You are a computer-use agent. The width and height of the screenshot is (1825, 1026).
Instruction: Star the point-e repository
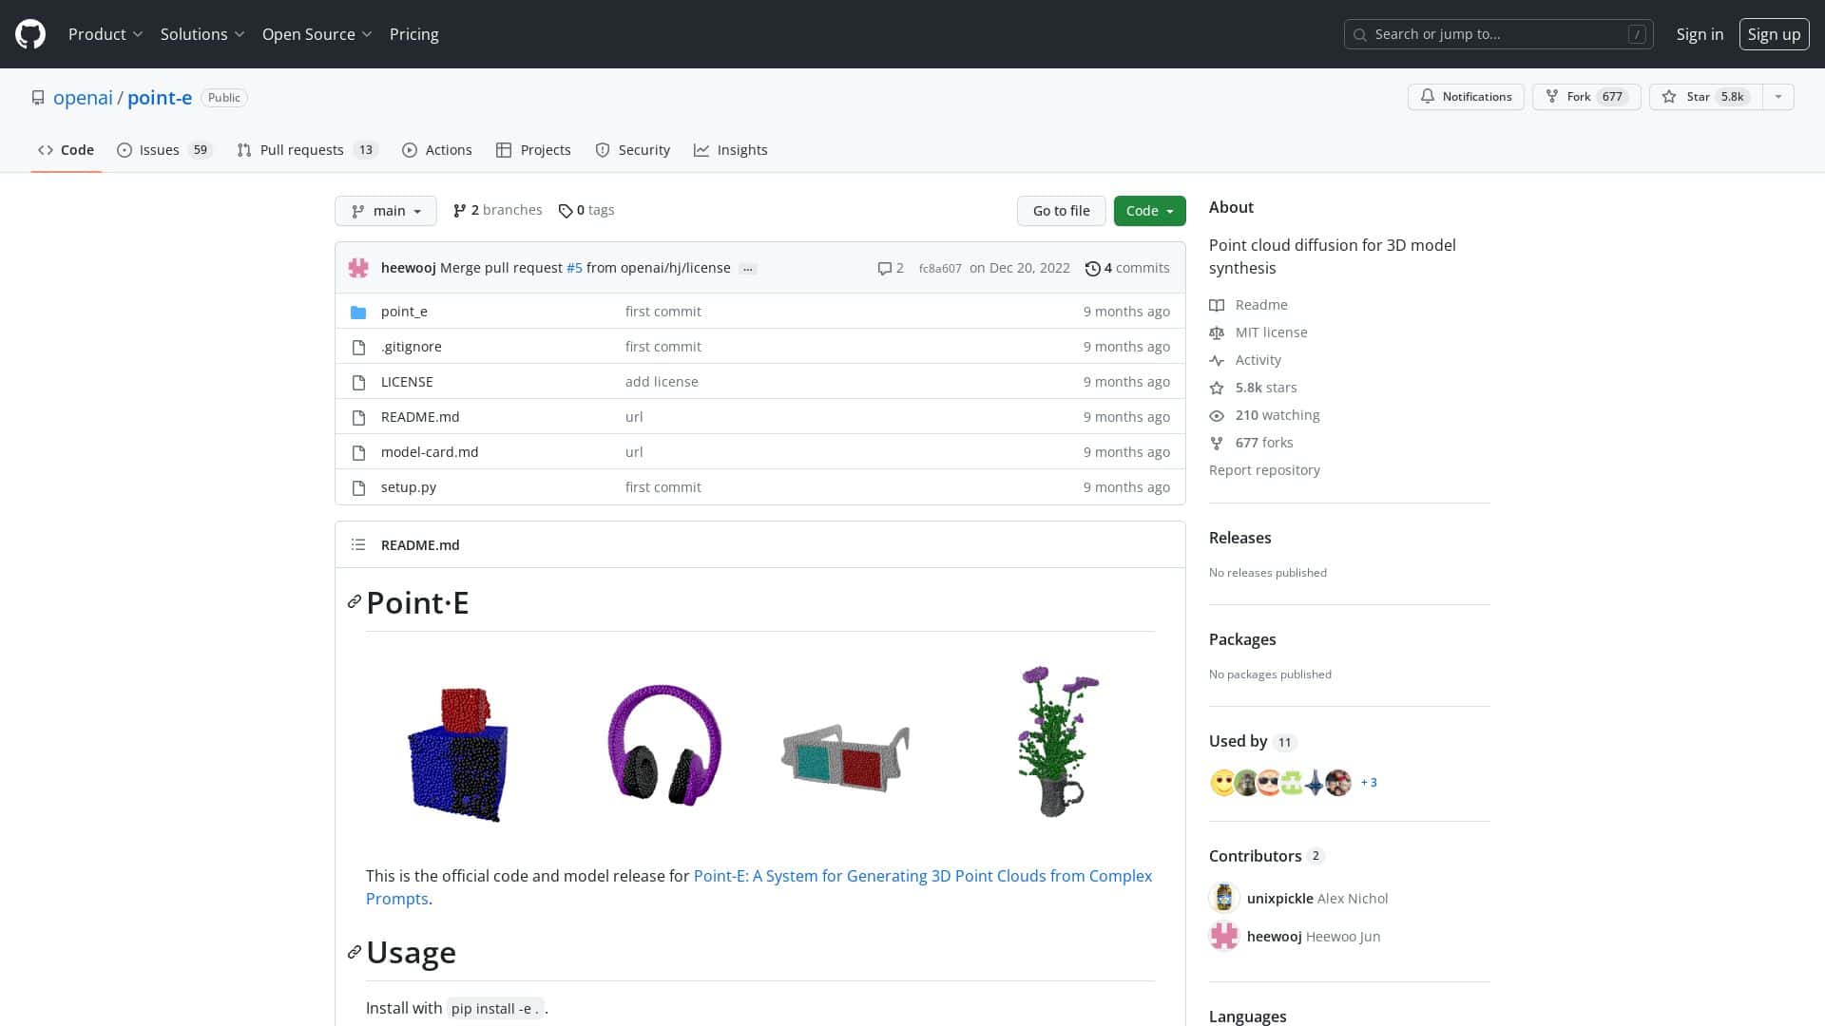point(1706,97)
